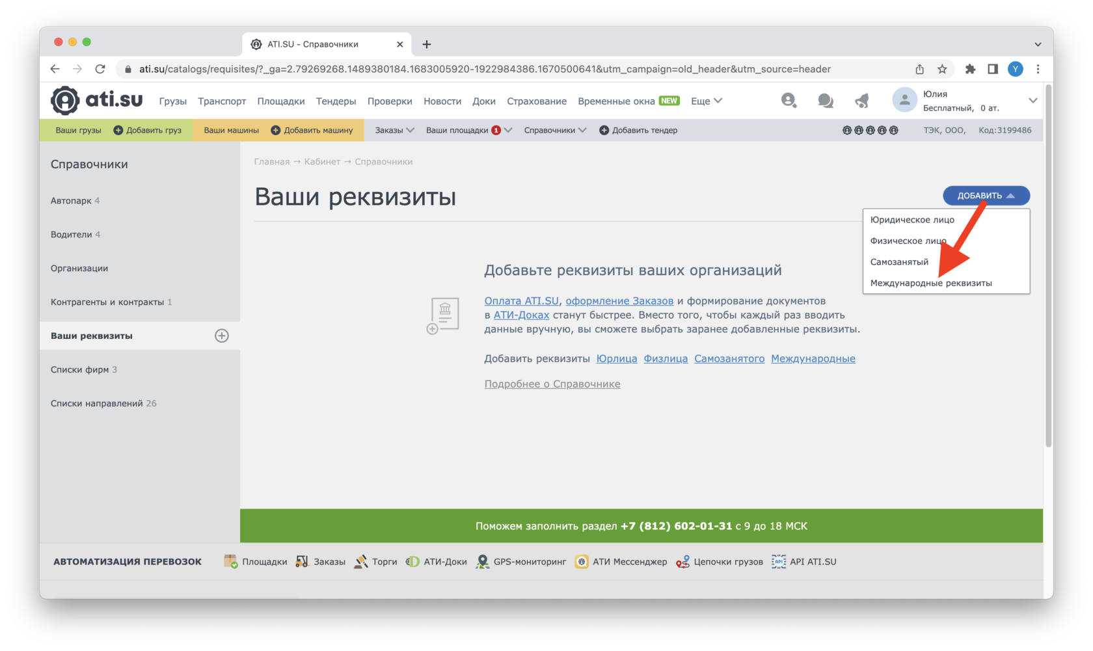Click the rating stars icons in the toolbar
This screenshot has height=651, width=1093.
pyautogui.click(x=870, y=130)
